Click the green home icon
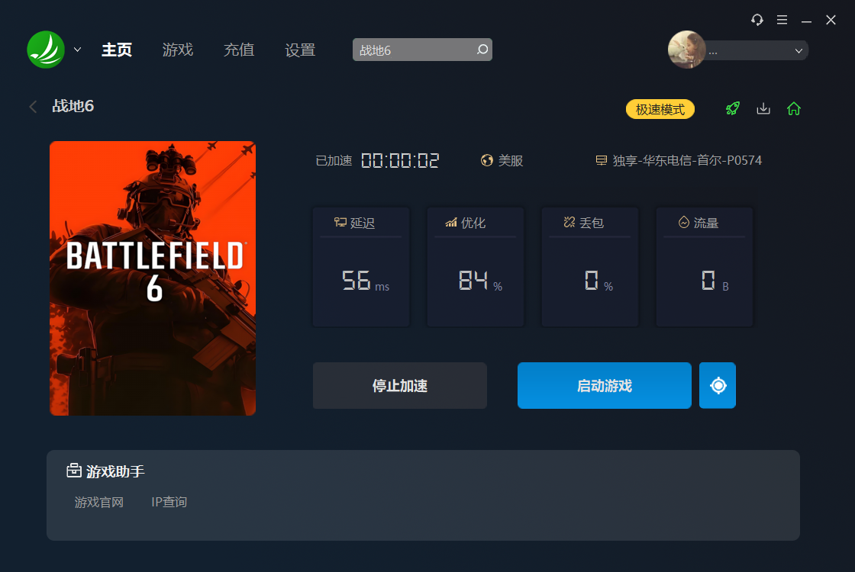 coord(794,108)
